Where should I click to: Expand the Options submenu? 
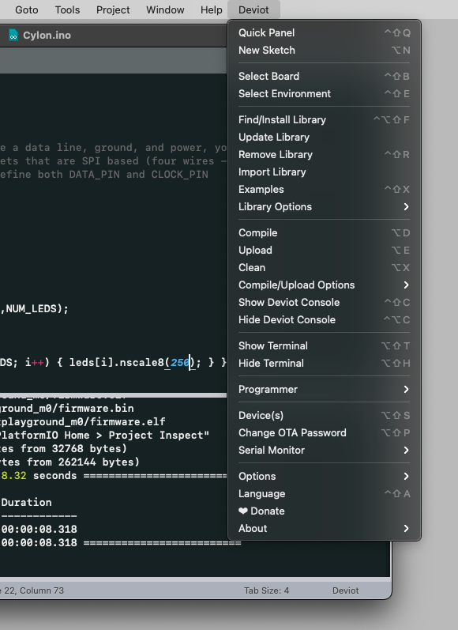pyautogui.click(x=324, y=477)
